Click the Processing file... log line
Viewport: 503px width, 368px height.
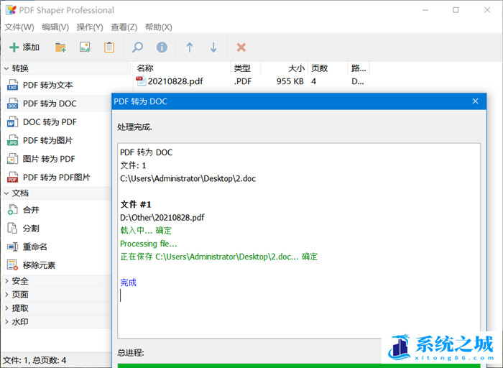click(149, 244)
